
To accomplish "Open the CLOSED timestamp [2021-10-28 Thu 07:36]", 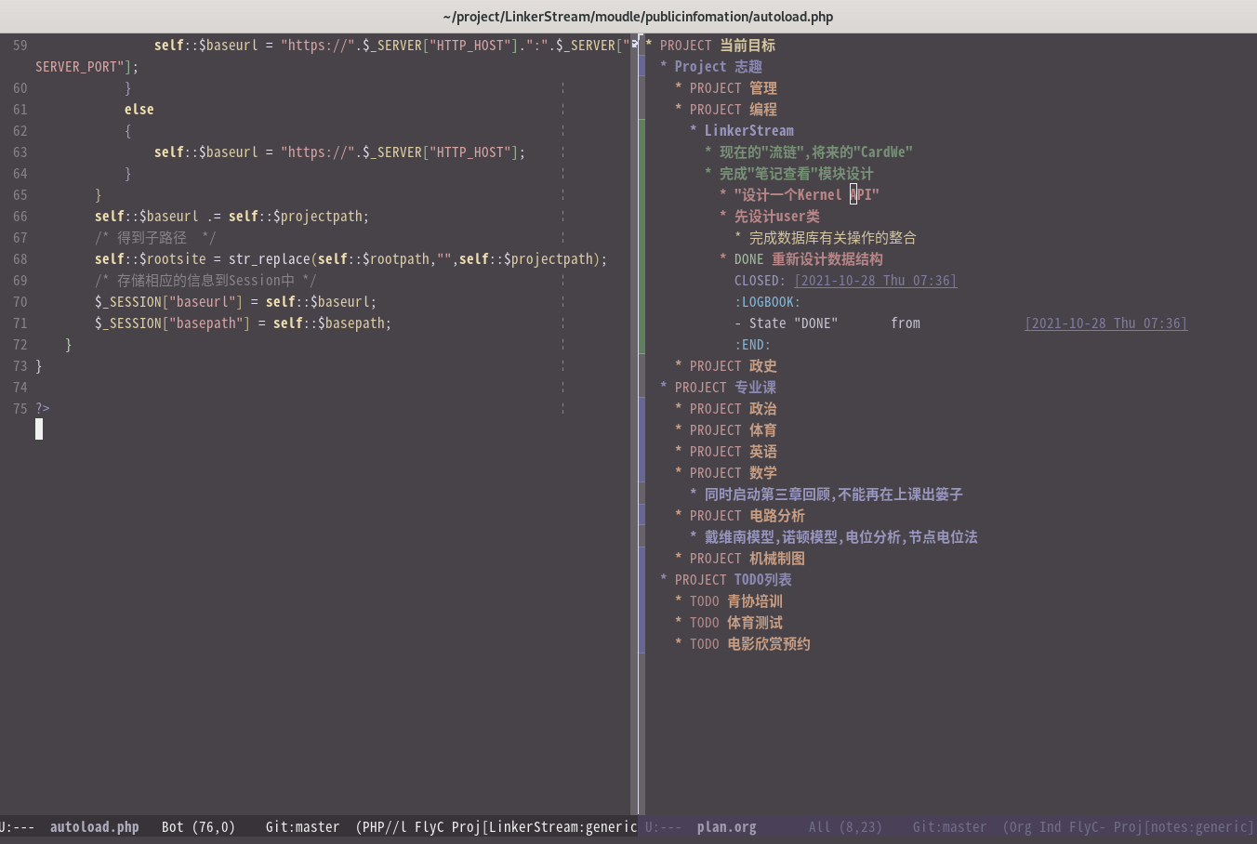I will coord(875,280).
